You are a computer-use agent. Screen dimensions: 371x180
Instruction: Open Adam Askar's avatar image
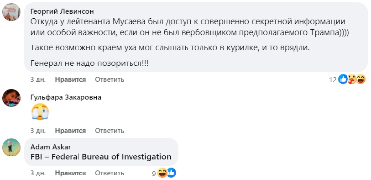pos(11,147)
